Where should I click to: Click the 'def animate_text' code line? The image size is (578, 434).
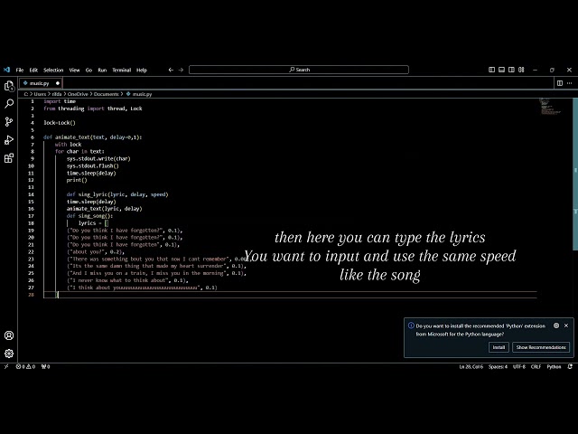[x=92, y=137]
